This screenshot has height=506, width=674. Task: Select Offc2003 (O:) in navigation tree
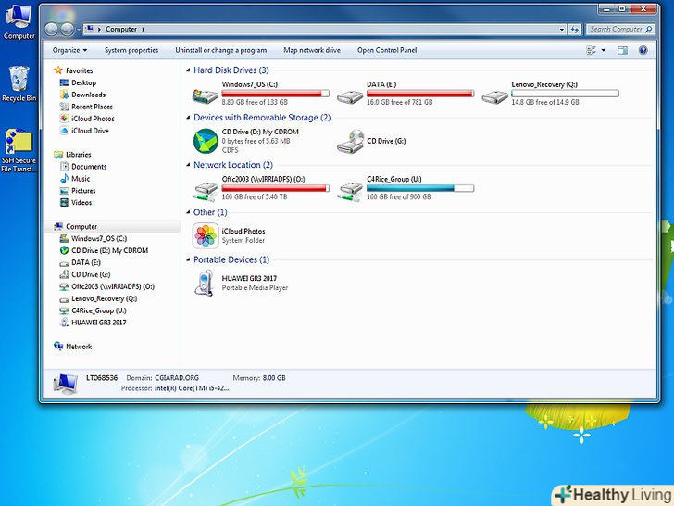(x=113, y=286)
